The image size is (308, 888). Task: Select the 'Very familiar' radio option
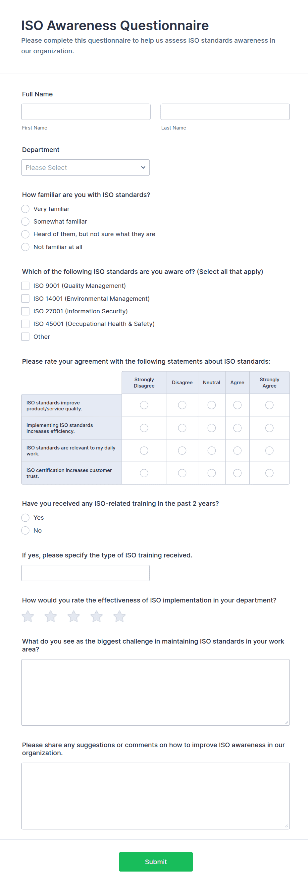pyautogui.click(x=26, y=209)
